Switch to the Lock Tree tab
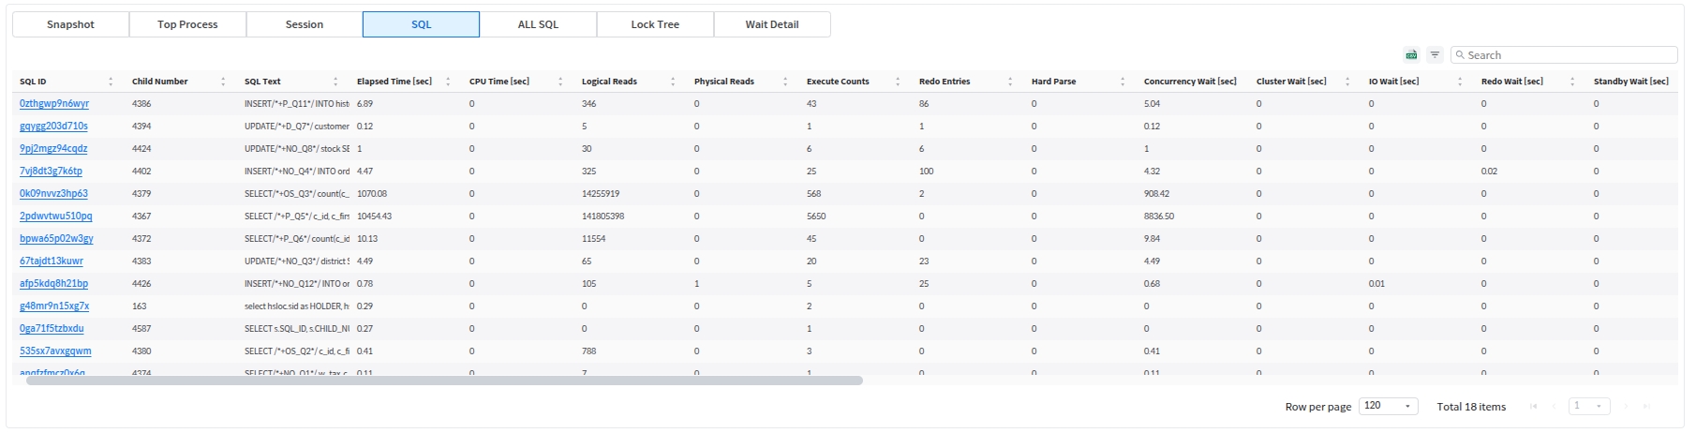This screenshot has height=433, width=1696. [655, 24]
